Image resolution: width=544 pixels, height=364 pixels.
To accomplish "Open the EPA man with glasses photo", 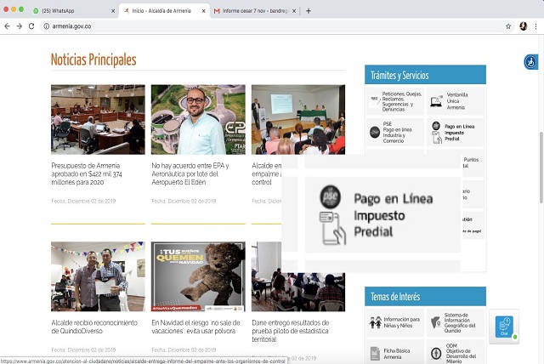I will [x=198, y=119].
